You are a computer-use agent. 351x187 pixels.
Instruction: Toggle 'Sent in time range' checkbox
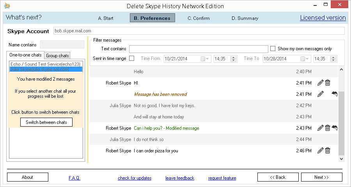[132, 58]
